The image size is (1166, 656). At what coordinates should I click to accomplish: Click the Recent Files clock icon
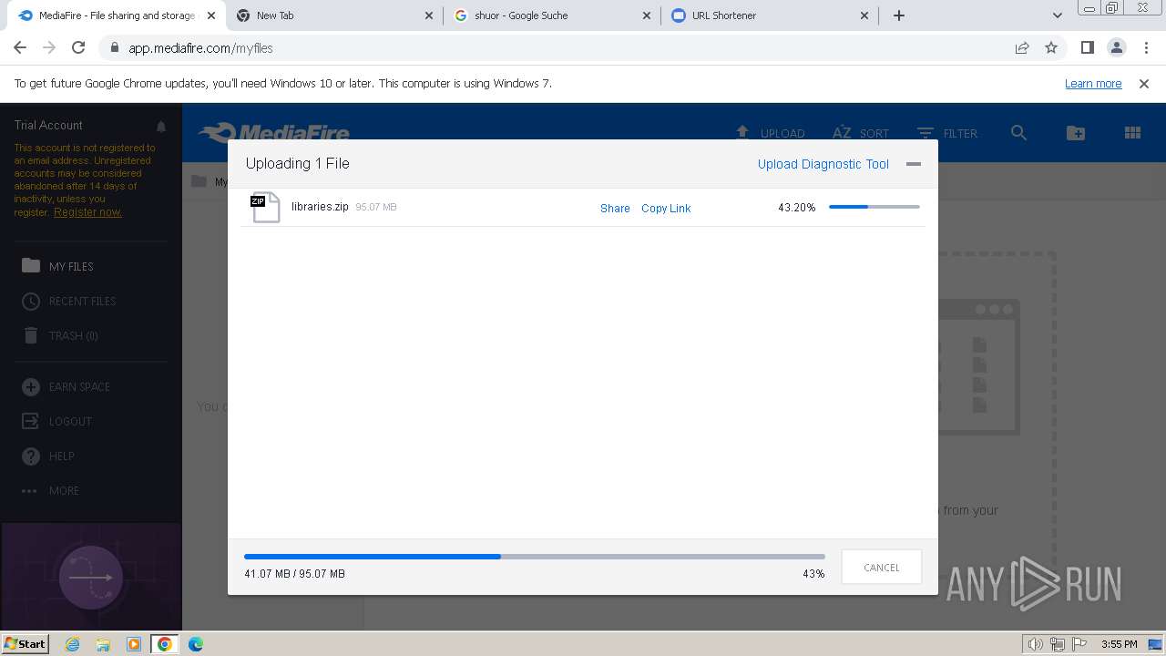coord(31,301)
